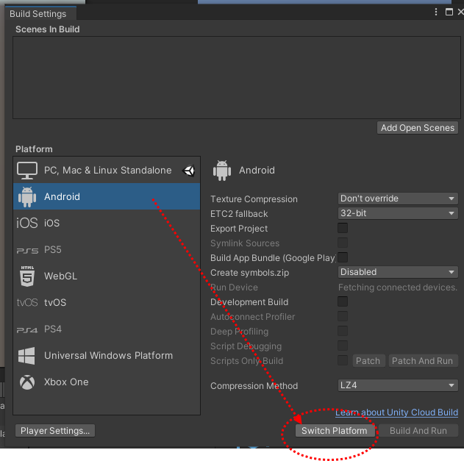Open Player Settings
Viewport: 464px width, 461px height.
tap(55, 431)
